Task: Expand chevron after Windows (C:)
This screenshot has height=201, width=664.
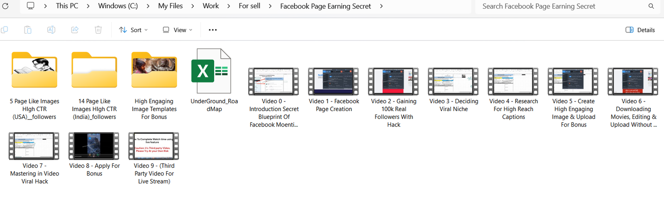Action: pyautogui.click(x=148, y=6)
